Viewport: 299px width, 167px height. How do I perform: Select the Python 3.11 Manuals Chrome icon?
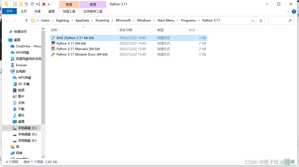[x=53, y=49]
